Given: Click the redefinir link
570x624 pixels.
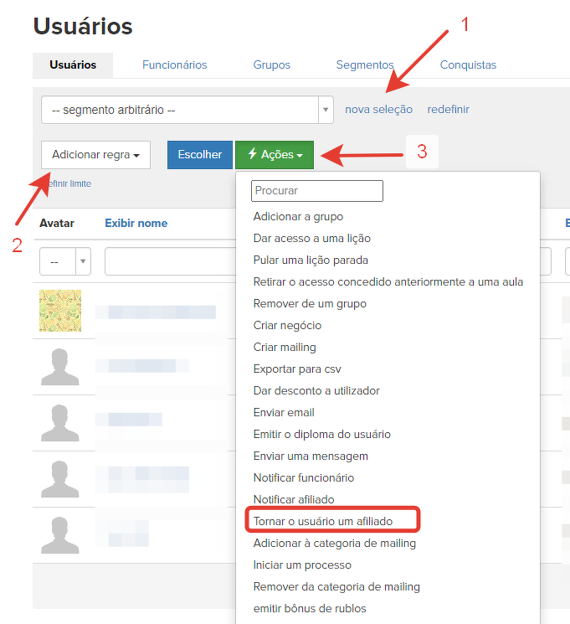Looking at the screenshot, I should click(448, 110).
